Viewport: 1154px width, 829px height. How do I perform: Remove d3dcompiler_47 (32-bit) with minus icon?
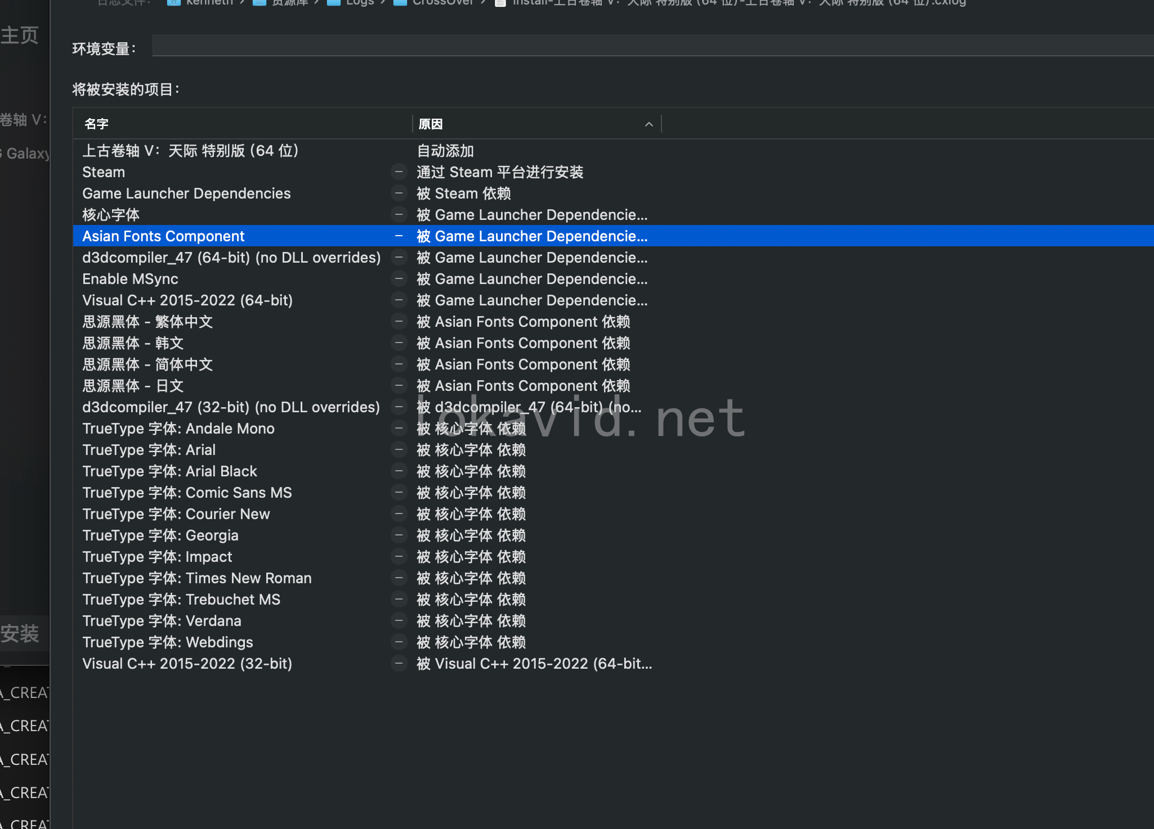click(x=399, y=407)
